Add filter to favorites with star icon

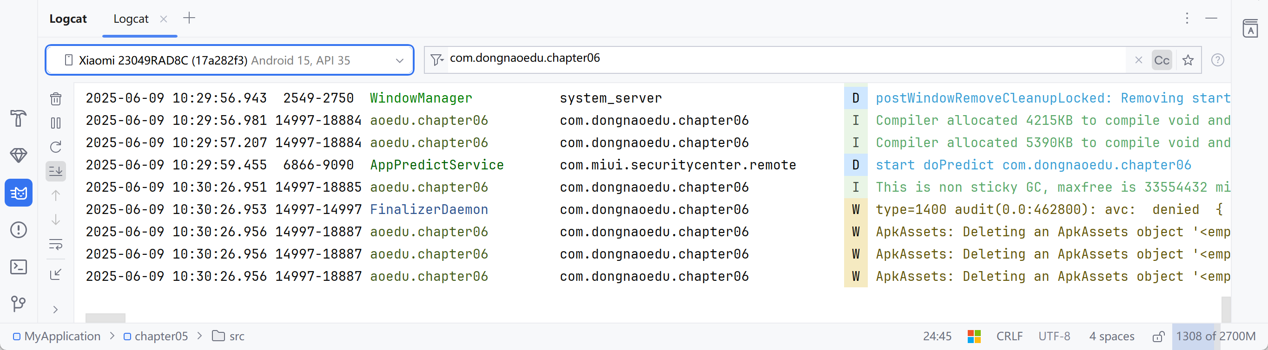coord(1188,60)
